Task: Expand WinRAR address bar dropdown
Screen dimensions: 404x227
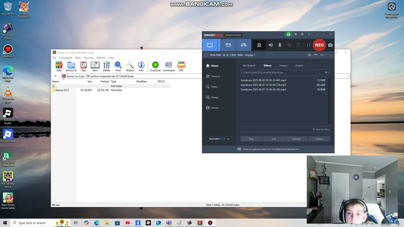Action: coord(348,76)
